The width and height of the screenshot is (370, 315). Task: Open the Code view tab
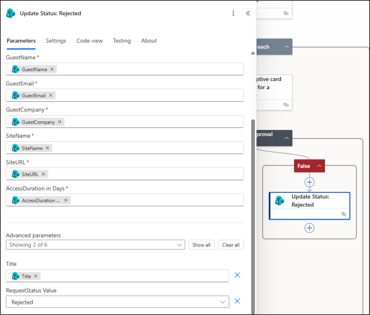click(89, 41)
